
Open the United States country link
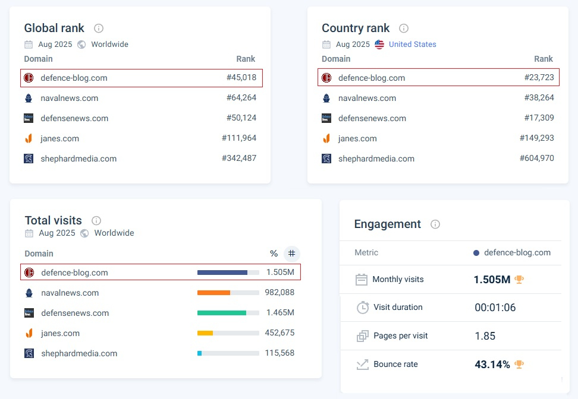coord(412,45)
